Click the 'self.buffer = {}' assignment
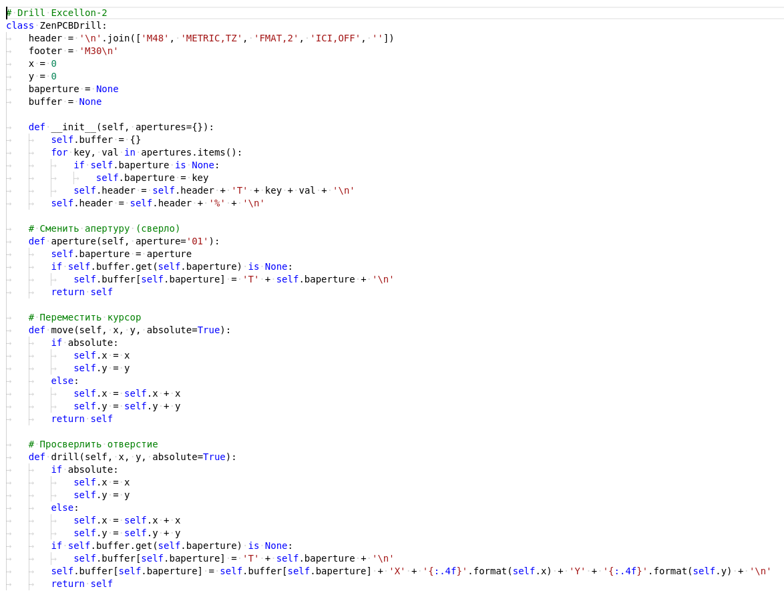Image resolution: width=784 pixels, height=597 pixels. [x=95, y=140]
